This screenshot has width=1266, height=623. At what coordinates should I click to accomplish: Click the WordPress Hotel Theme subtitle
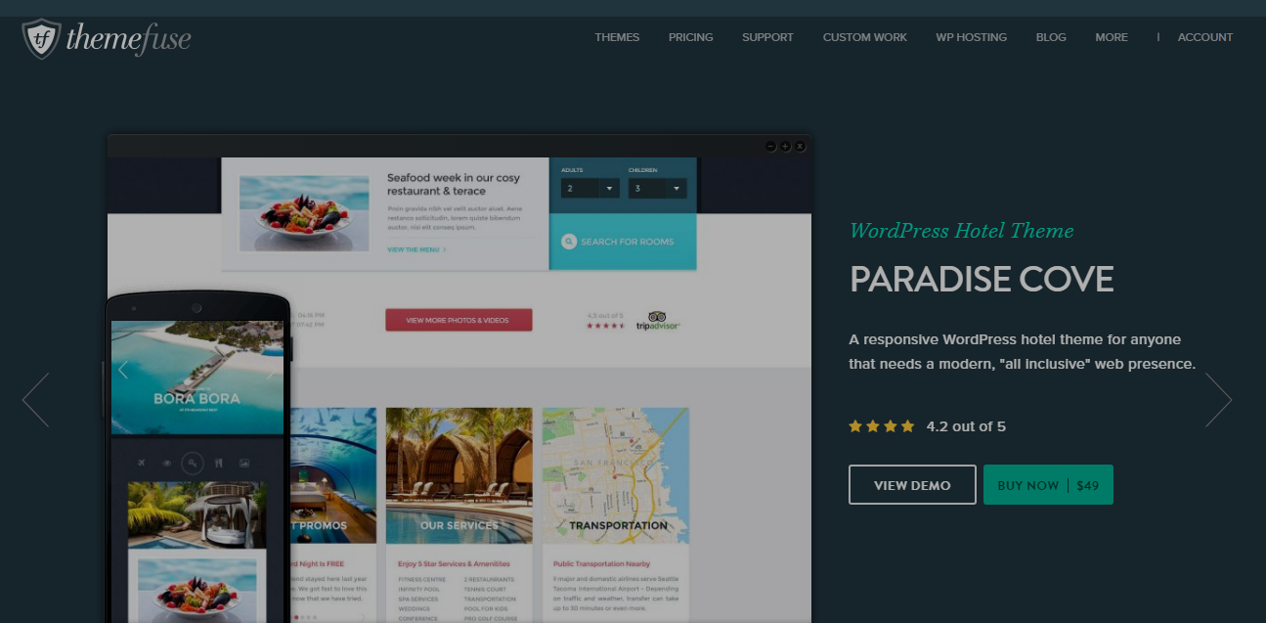(x=962, y=231)
